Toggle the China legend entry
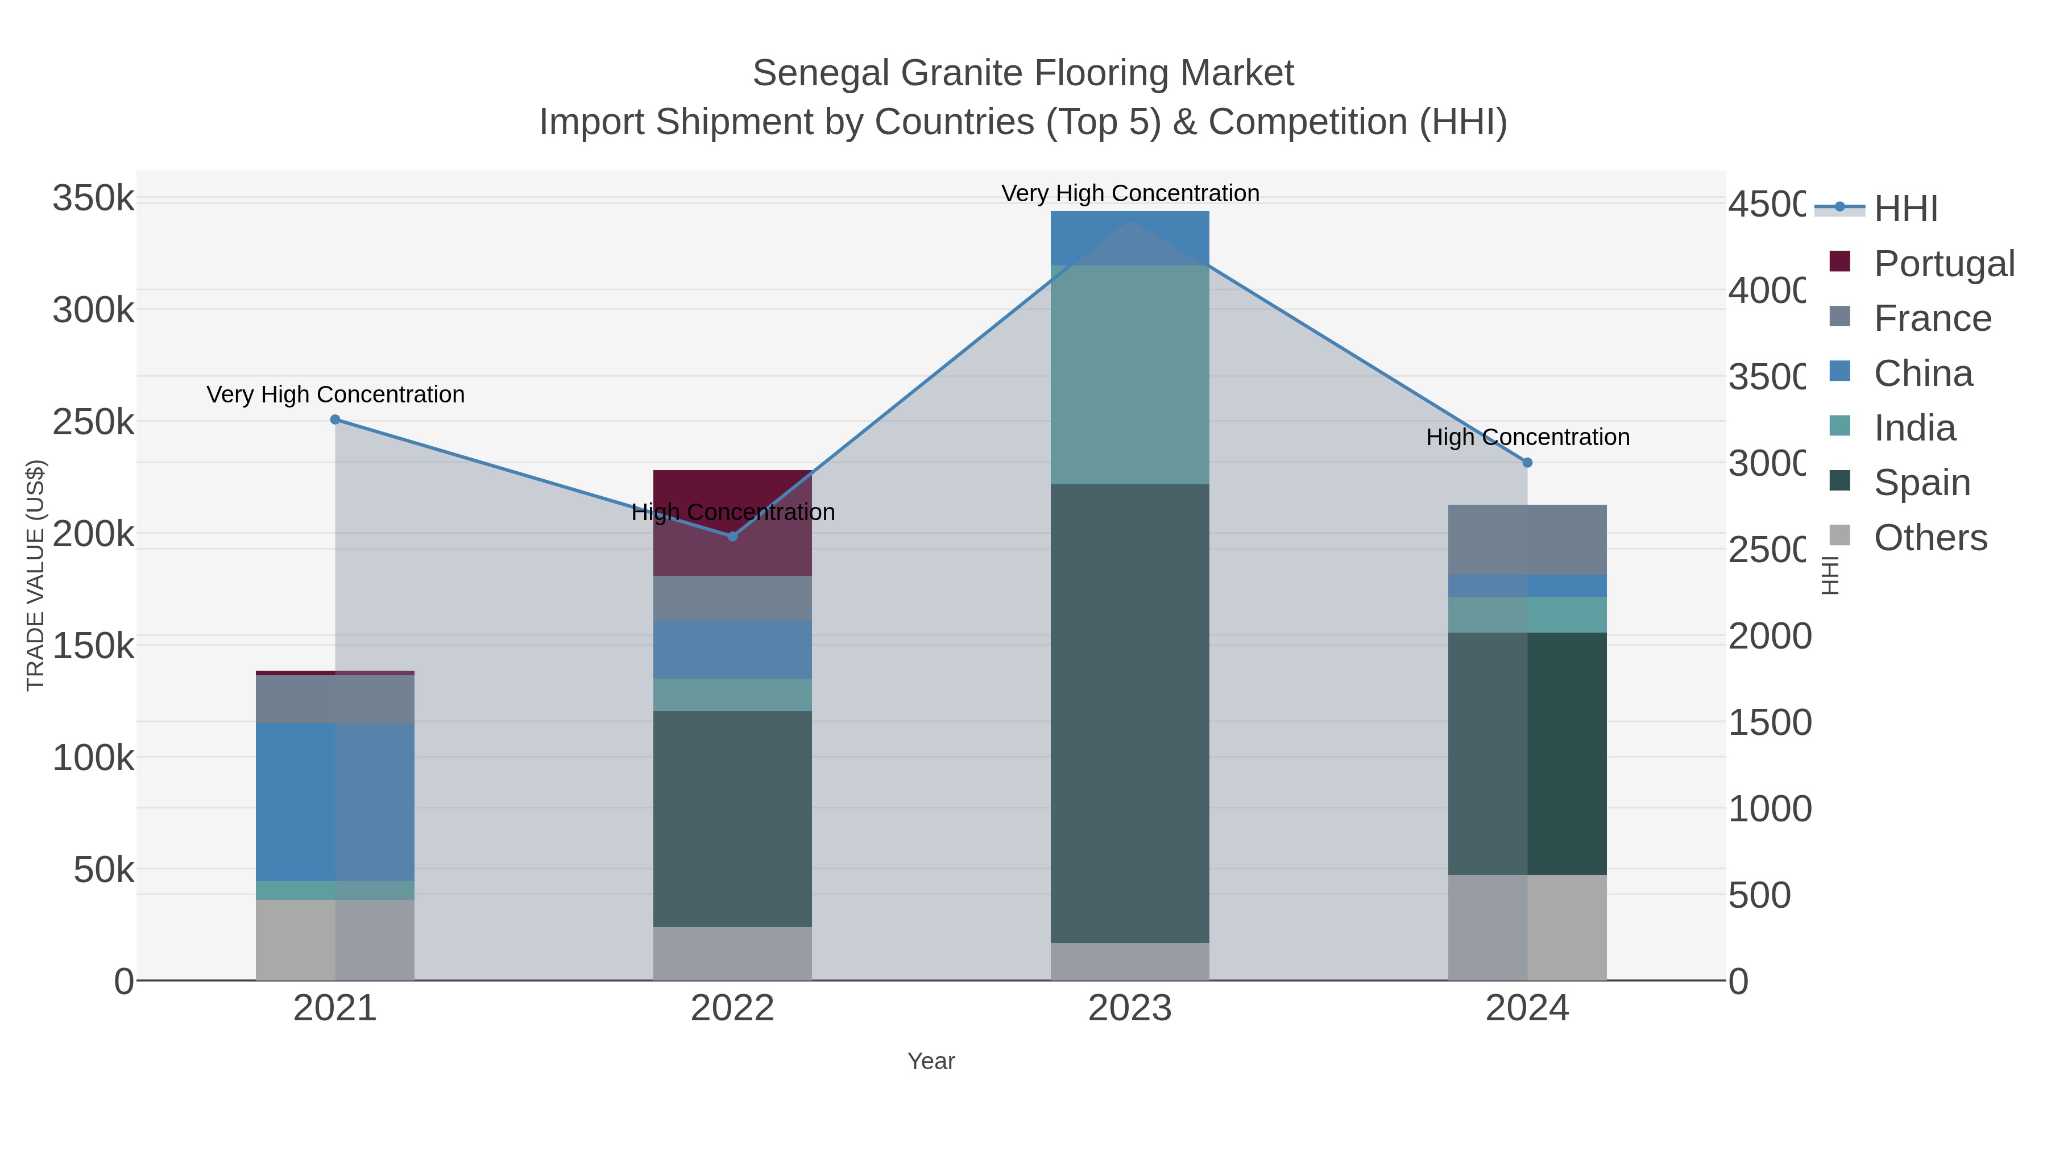Viewport: 2047px width, 1151px height. [x=1901, y=372]
